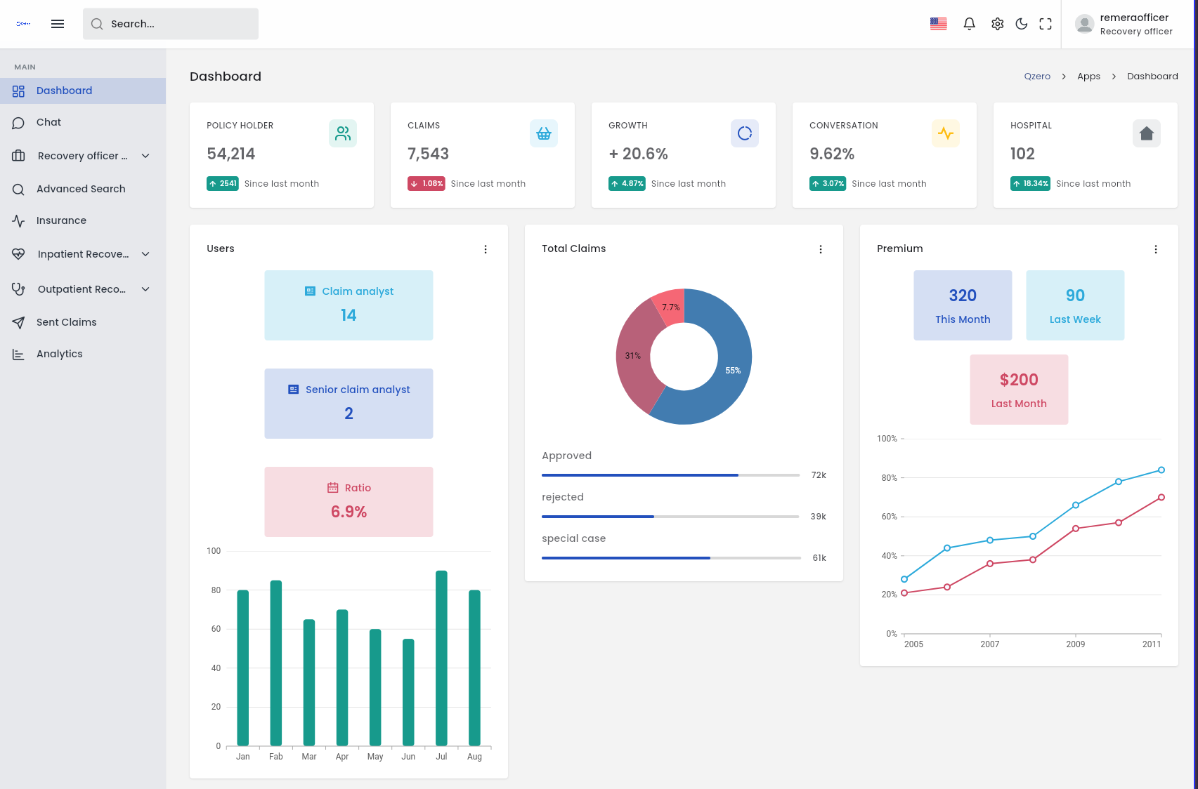Switch language using the US flag

coord(938,23)
